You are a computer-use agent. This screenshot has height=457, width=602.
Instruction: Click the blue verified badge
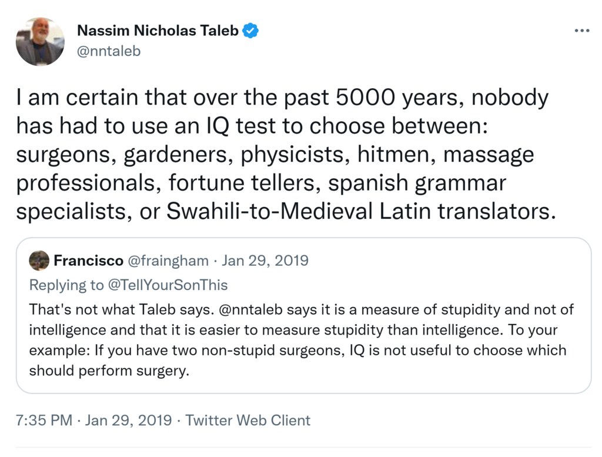point(251,31)
